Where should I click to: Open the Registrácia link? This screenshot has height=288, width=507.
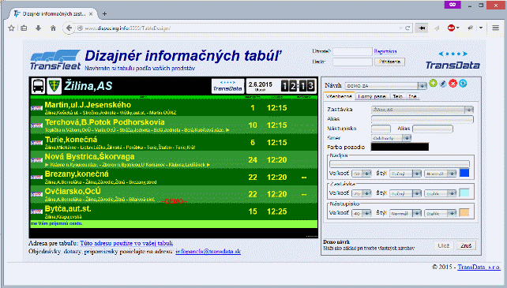[385, 51]
